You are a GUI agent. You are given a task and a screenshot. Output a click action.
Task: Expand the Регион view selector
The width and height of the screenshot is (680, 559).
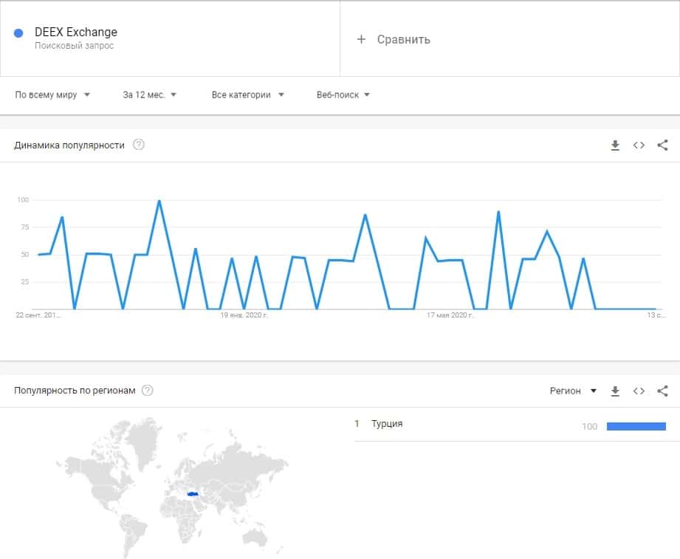pyautogui.click(x=573, y=391)
